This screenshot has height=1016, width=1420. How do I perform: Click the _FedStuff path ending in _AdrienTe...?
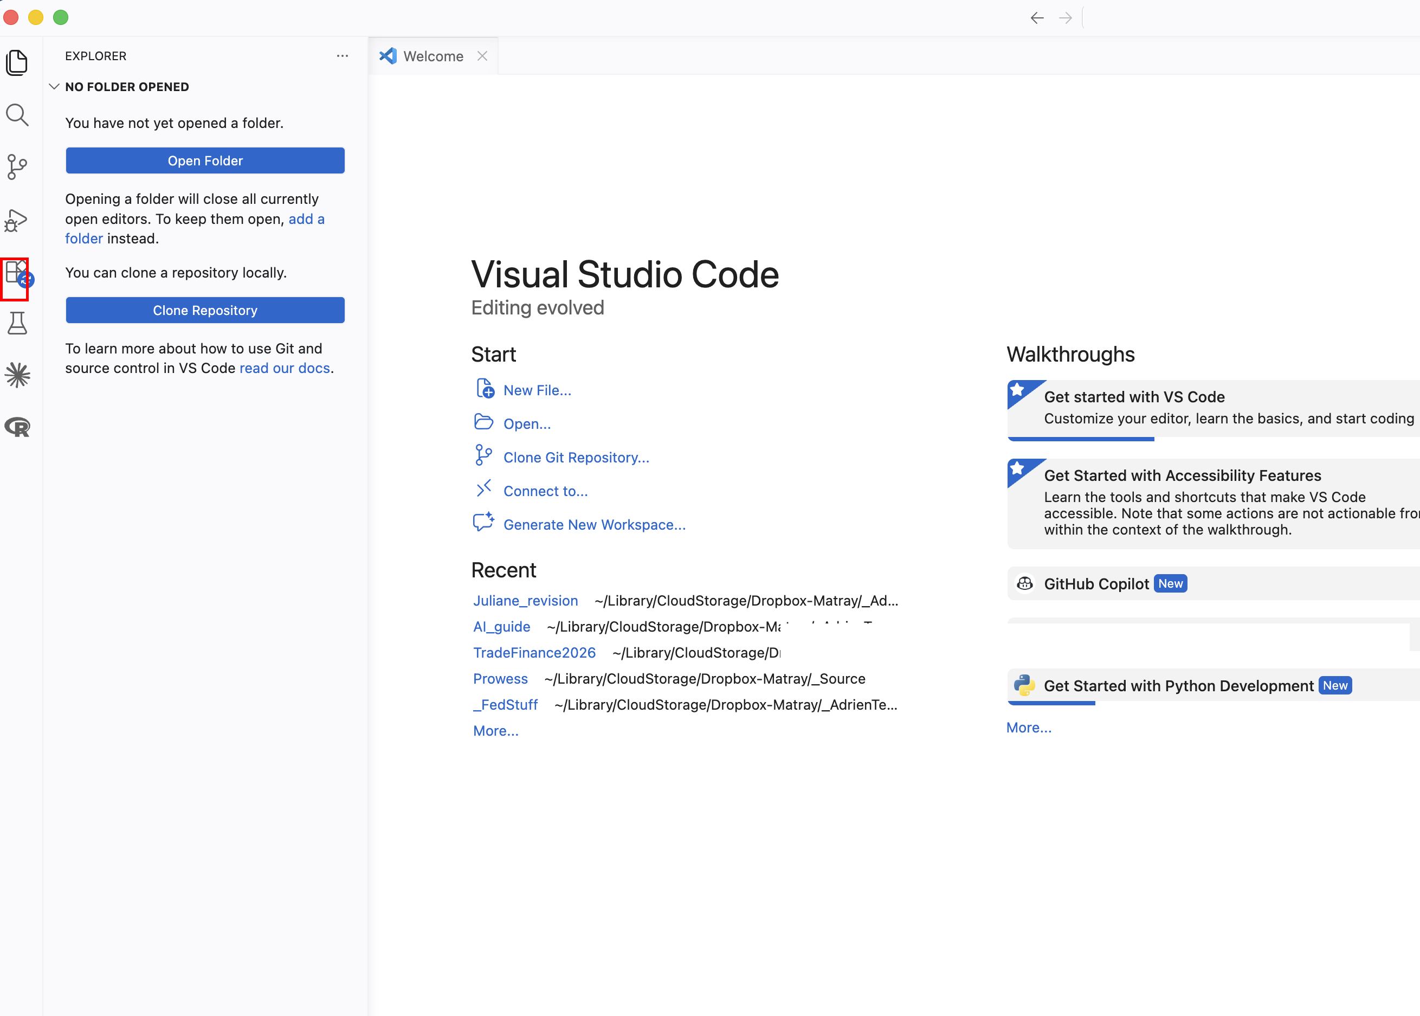[726, 704]
